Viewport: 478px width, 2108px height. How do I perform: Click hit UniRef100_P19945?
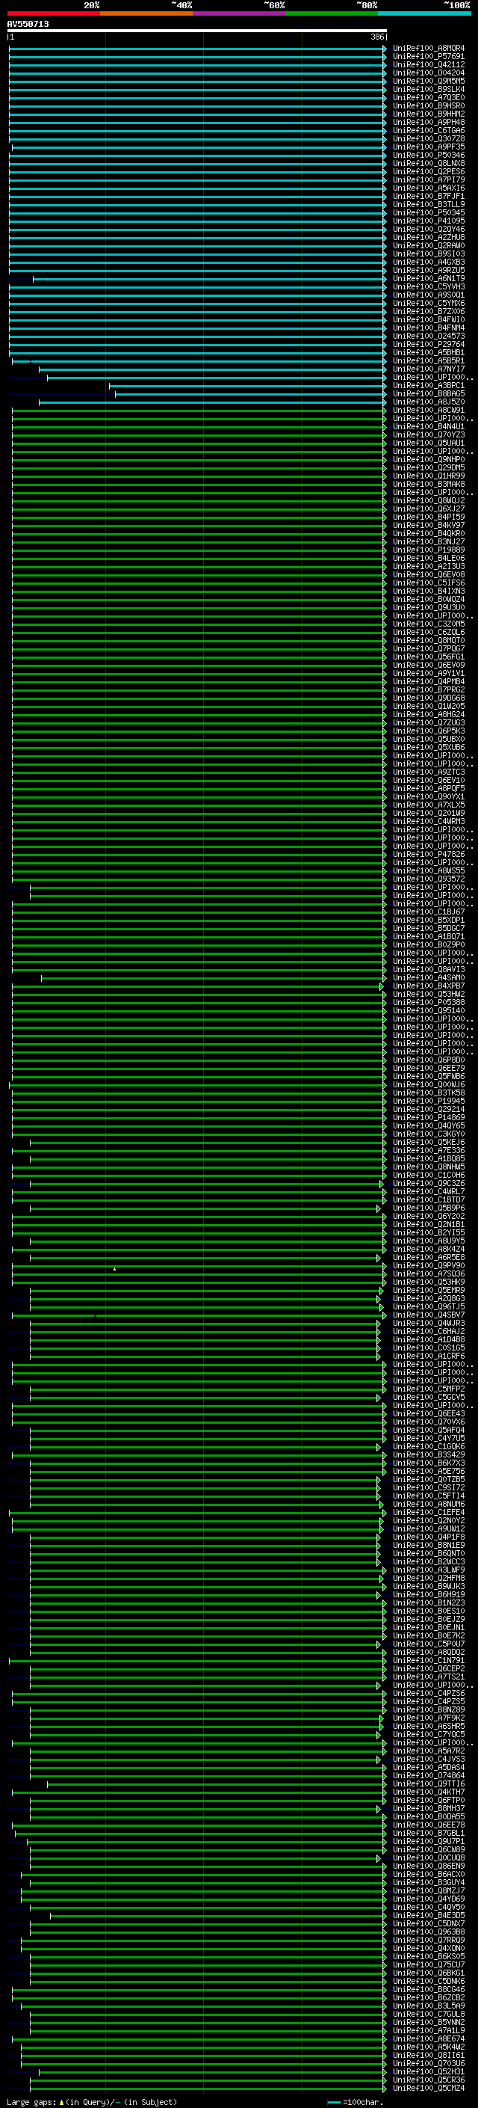(x=428, y=1101)
